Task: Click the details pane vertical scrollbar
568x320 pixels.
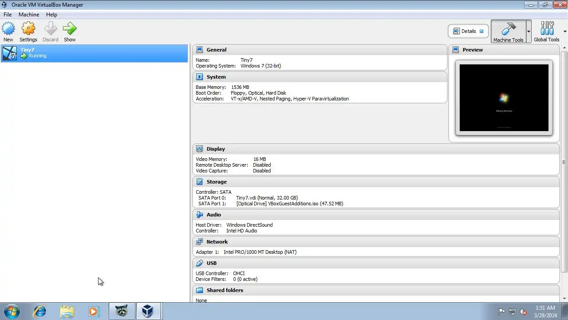Action: tap(564, 162)
